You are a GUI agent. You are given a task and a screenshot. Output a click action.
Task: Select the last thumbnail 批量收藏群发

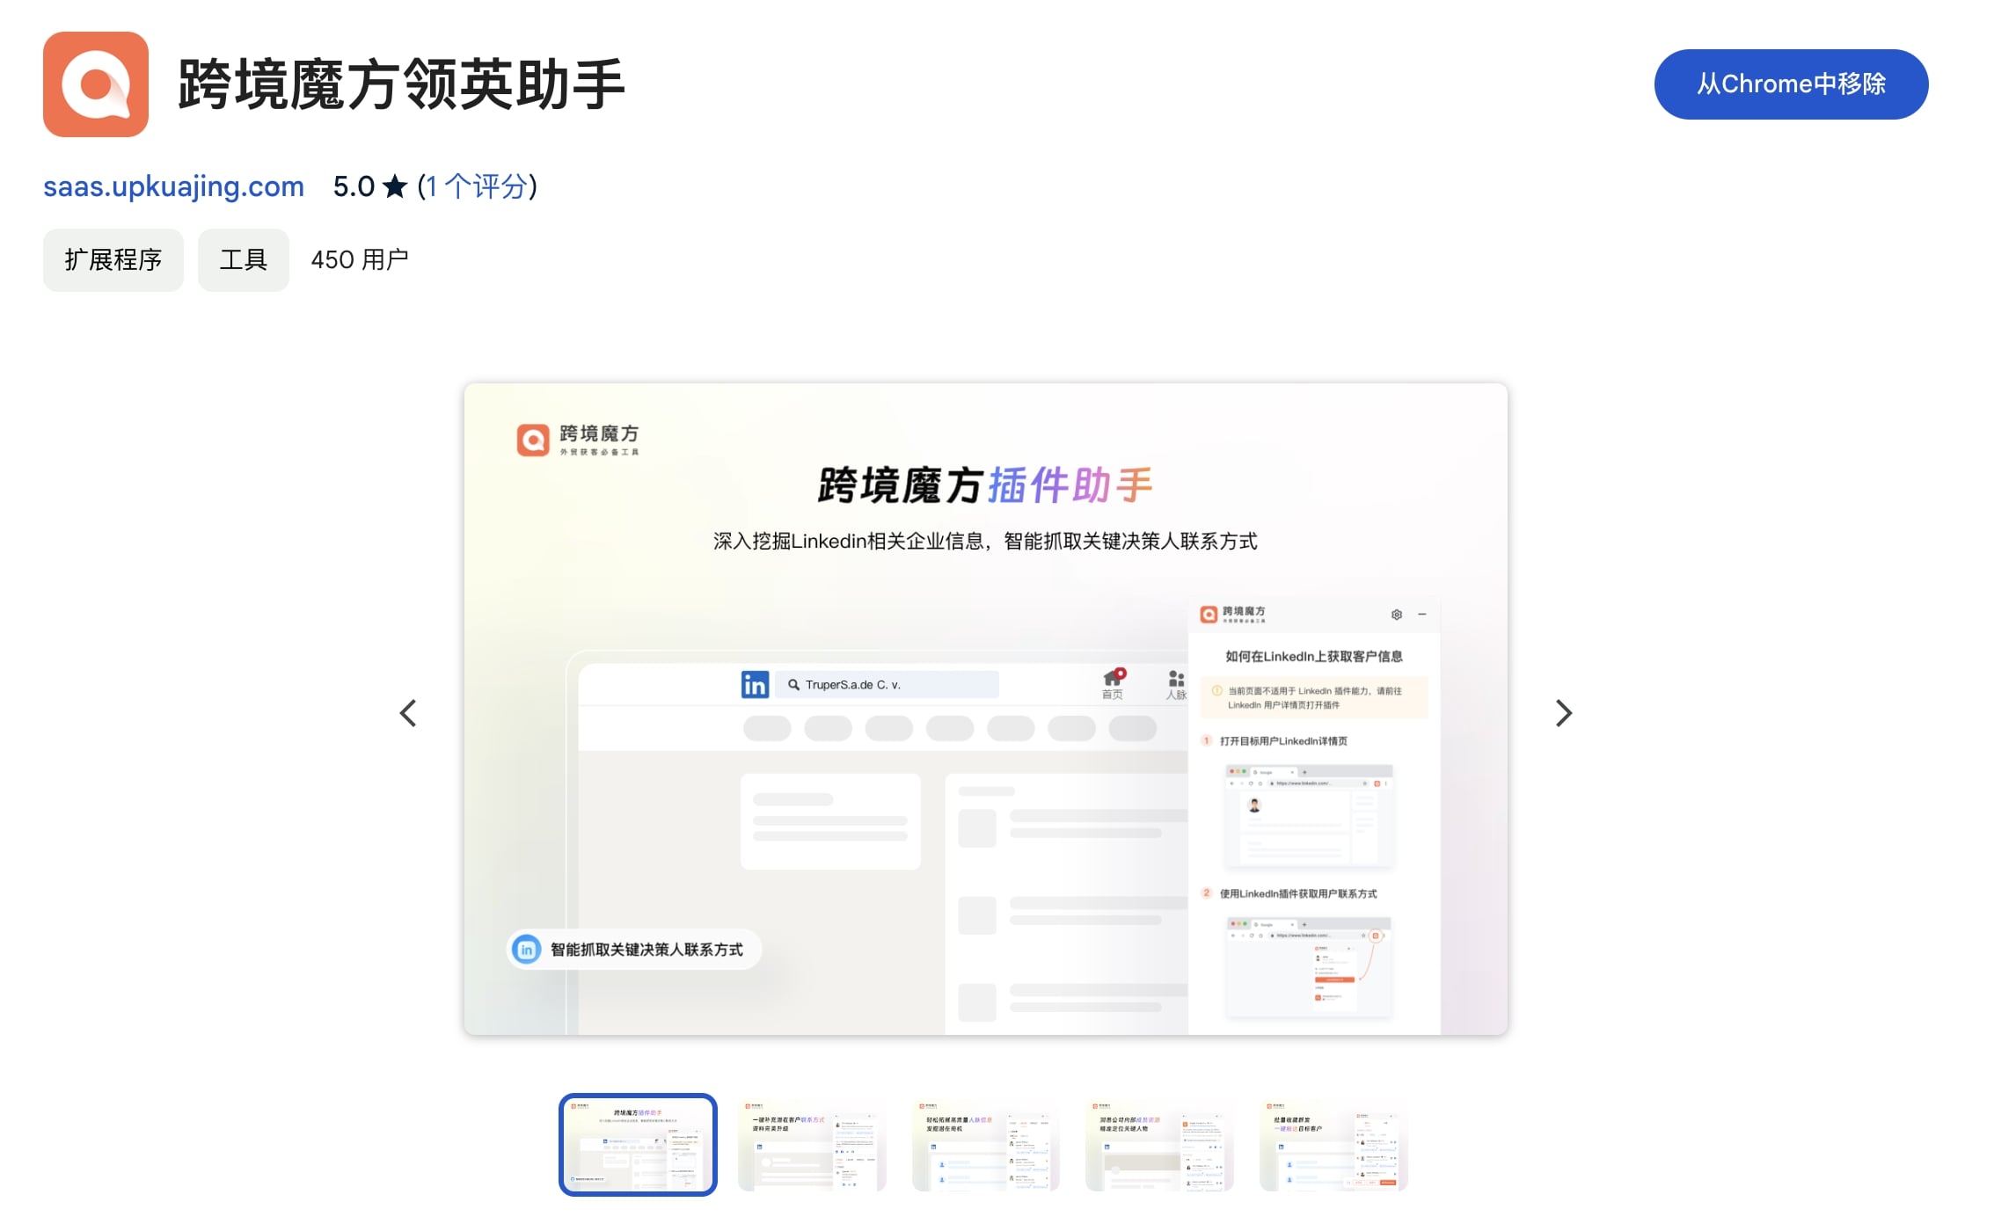coord(1333,1147)
